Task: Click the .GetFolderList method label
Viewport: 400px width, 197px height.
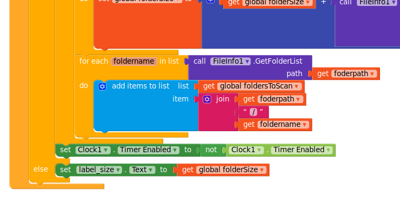Action: tap(277, 61)
